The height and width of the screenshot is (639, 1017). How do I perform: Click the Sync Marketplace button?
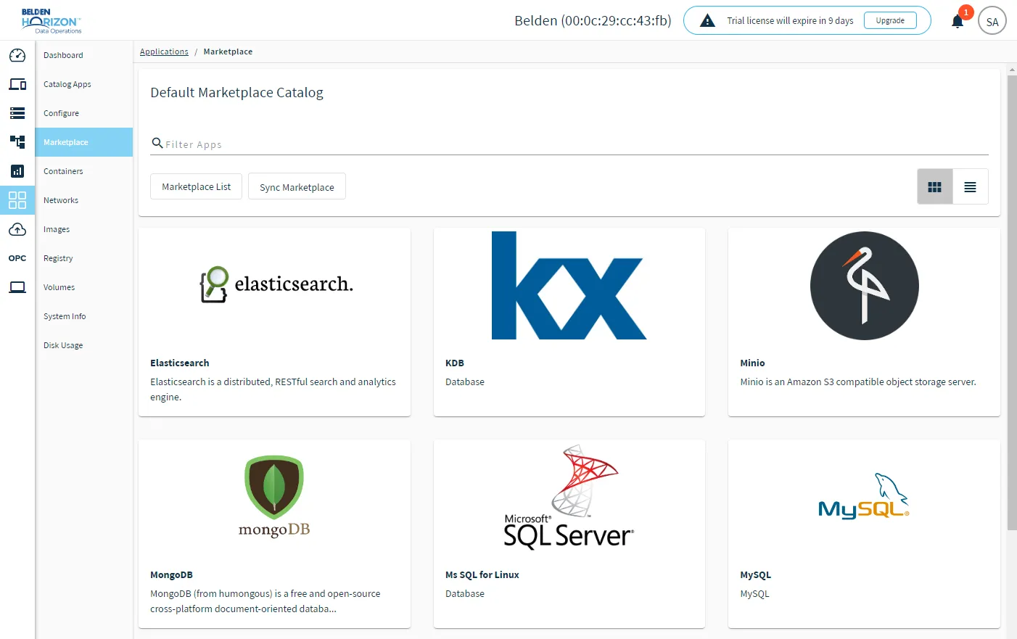click(x=297, y=187)
